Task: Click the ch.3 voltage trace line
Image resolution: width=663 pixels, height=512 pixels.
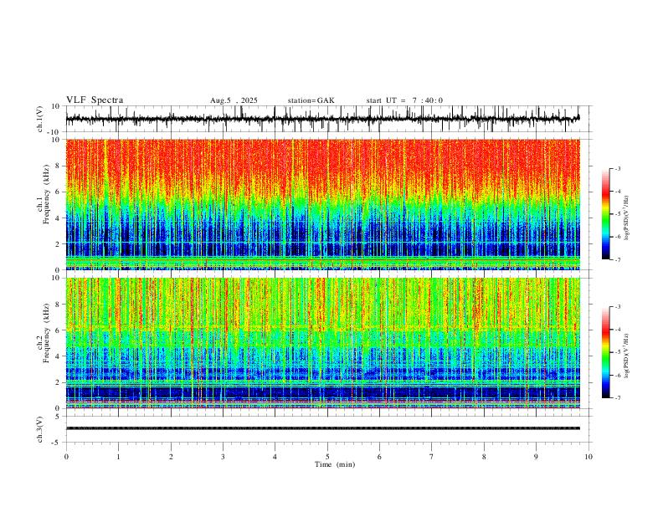Action: (x=322, y=428)
